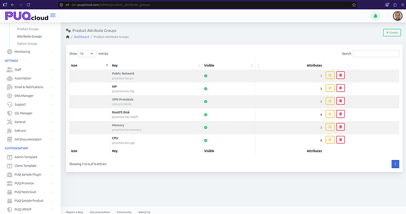406x214 pixels.
Task: Open the notifications bell
Action: tap(375, 16)
